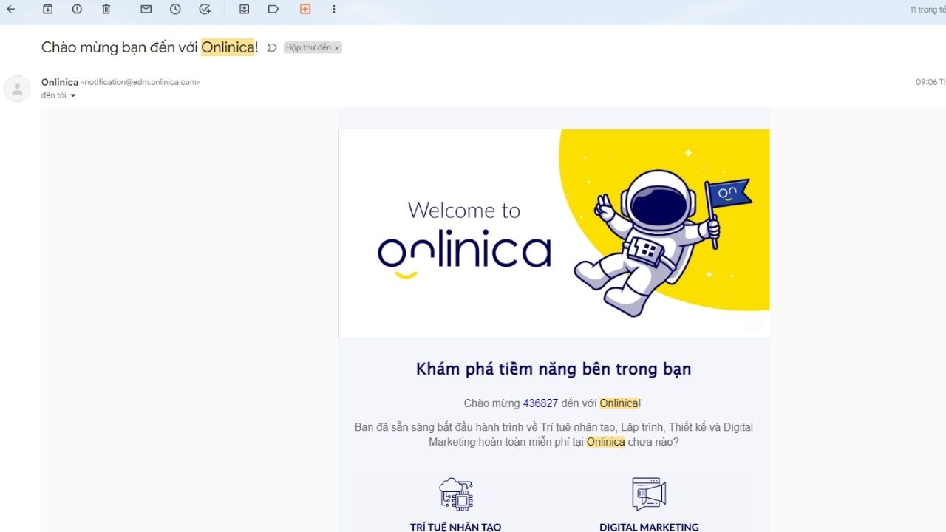Screen dimensions: 946x532
Task: Delete this email
Action: pos(106,9)
